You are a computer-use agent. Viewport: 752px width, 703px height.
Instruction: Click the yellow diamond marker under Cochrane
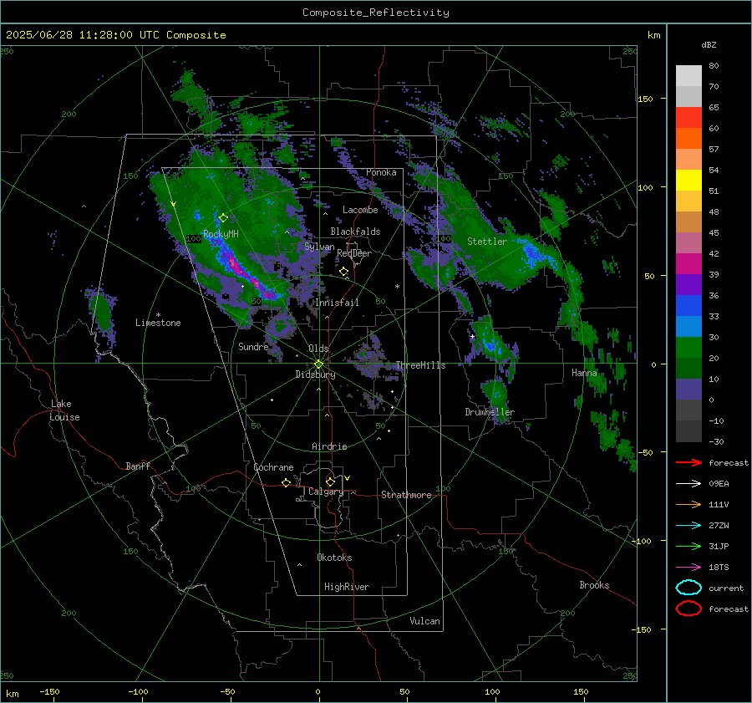[x=286, y=482]
